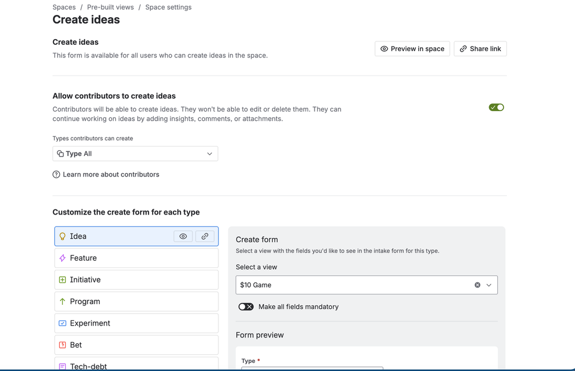Open the Type All dropdown
Image resolution: width=575 pixels, height=371 pixels.
(x=135, y=154)
